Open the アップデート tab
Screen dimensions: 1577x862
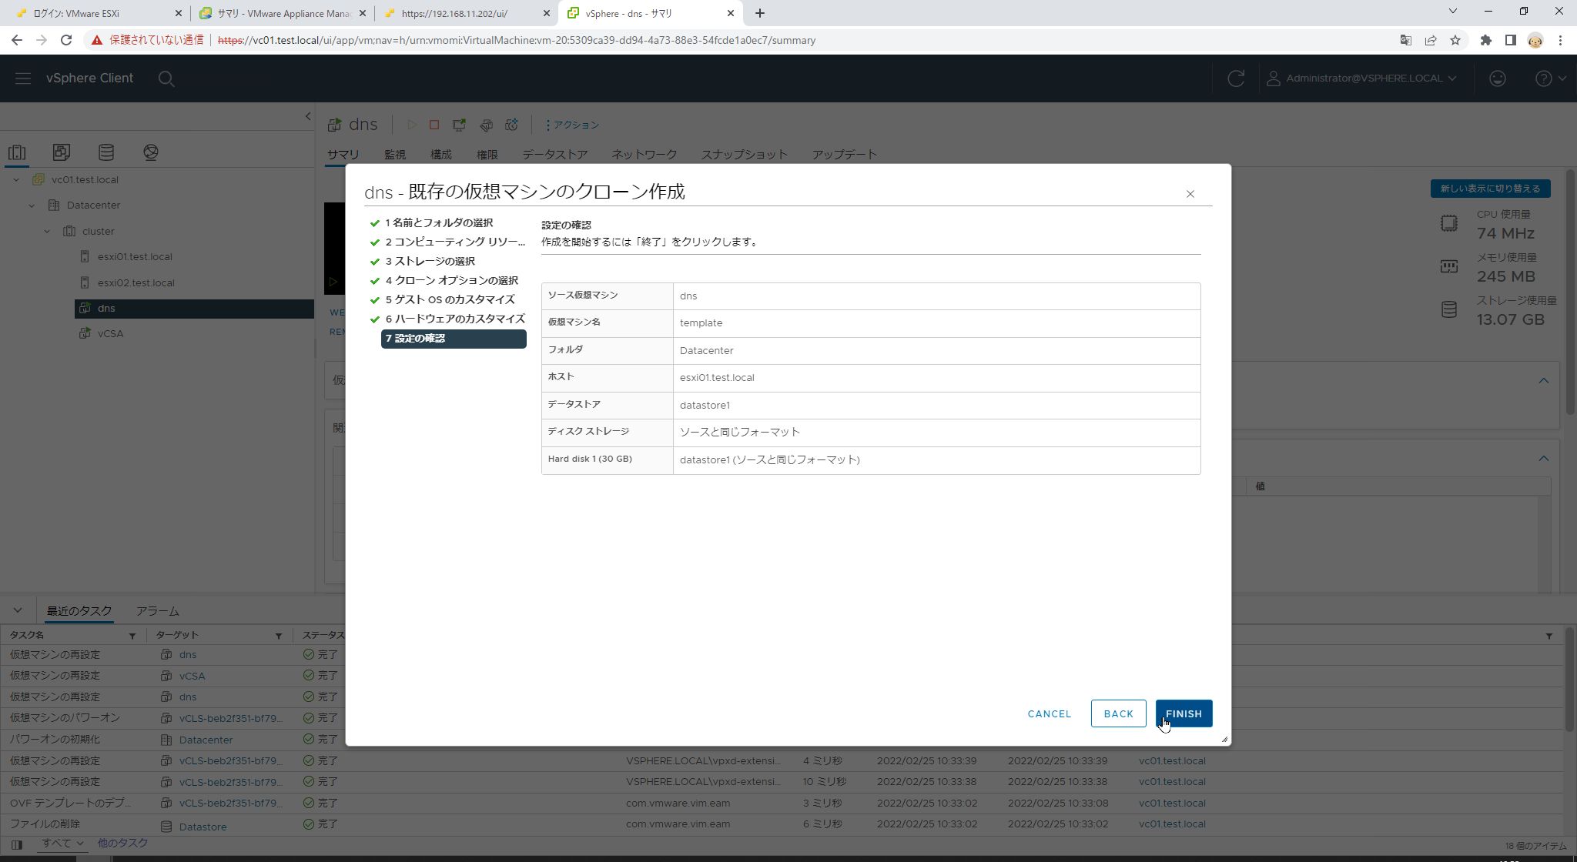pyautogui.click(x=844, y=154)
